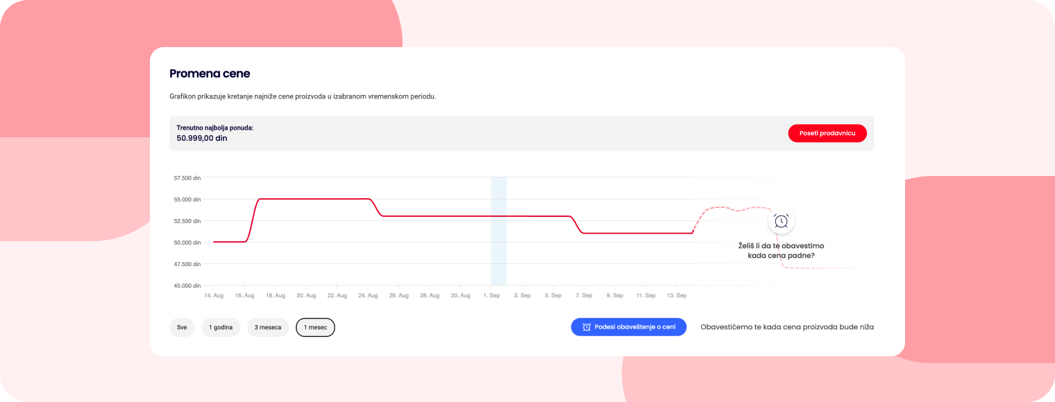
Task: Click the price "50.999,00 din"
Action: tap(202, 138)
